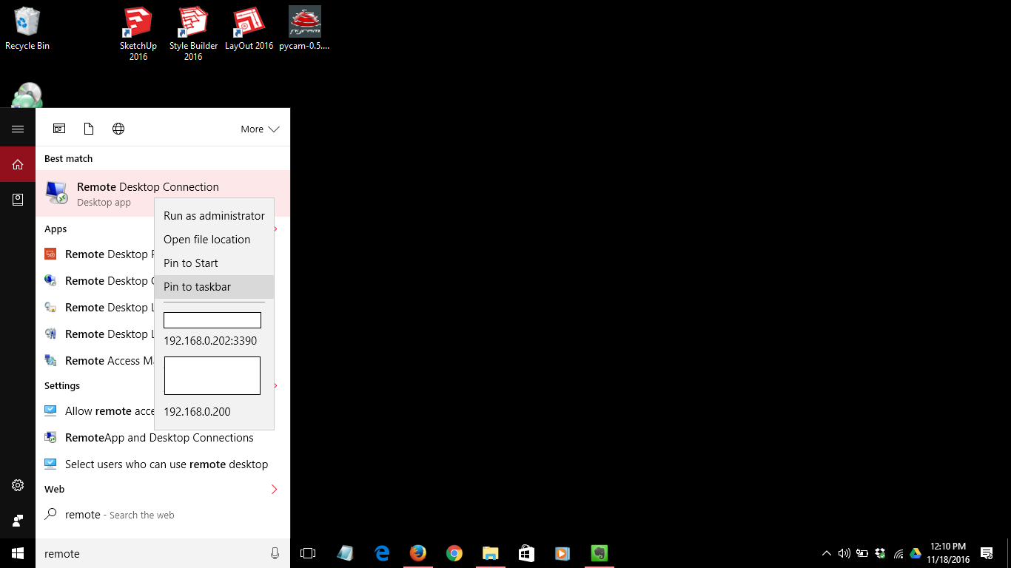The height and width of the screenshot is (568, 1011).
Task: Click the Dropbox tray icon
Action: click(880, 553)
